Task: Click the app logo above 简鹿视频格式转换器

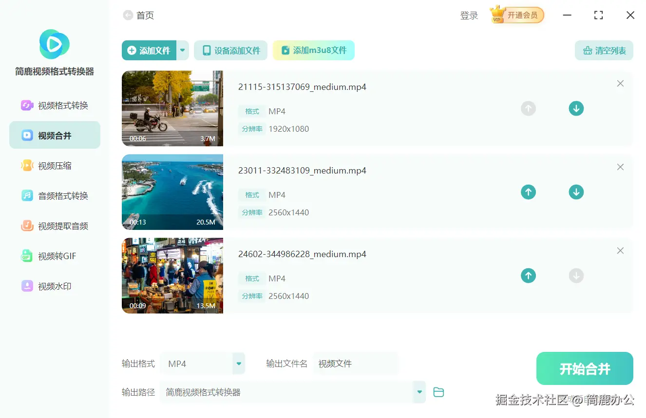Action: 54,44
